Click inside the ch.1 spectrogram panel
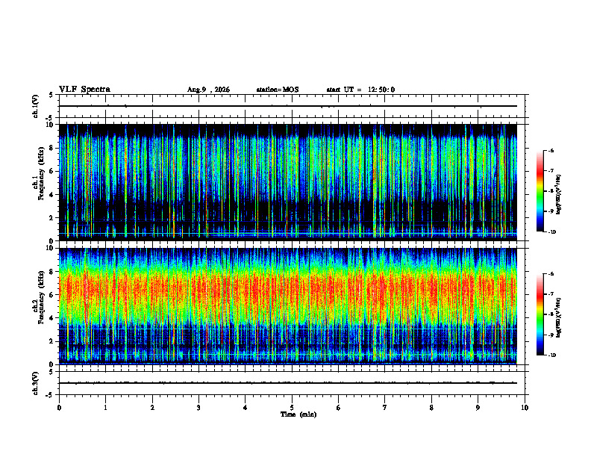The height and width of the screenshot is (457, 591). pos(288,182)
